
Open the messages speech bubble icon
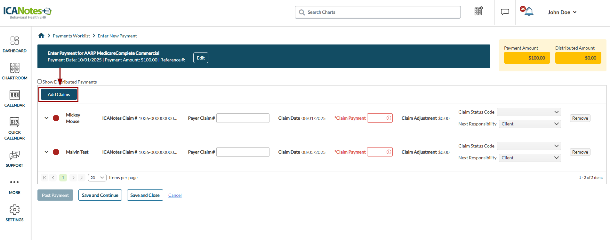click(505, 12)
